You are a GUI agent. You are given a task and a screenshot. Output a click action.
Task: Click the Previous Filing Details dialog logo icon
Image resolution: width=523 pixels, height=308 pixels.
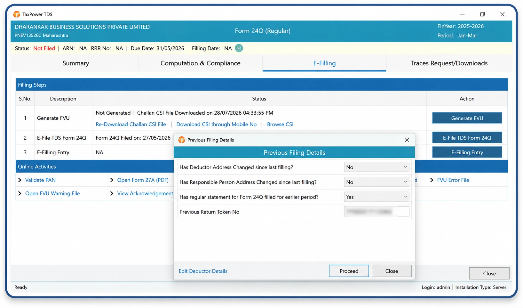[x=182, y=140]
